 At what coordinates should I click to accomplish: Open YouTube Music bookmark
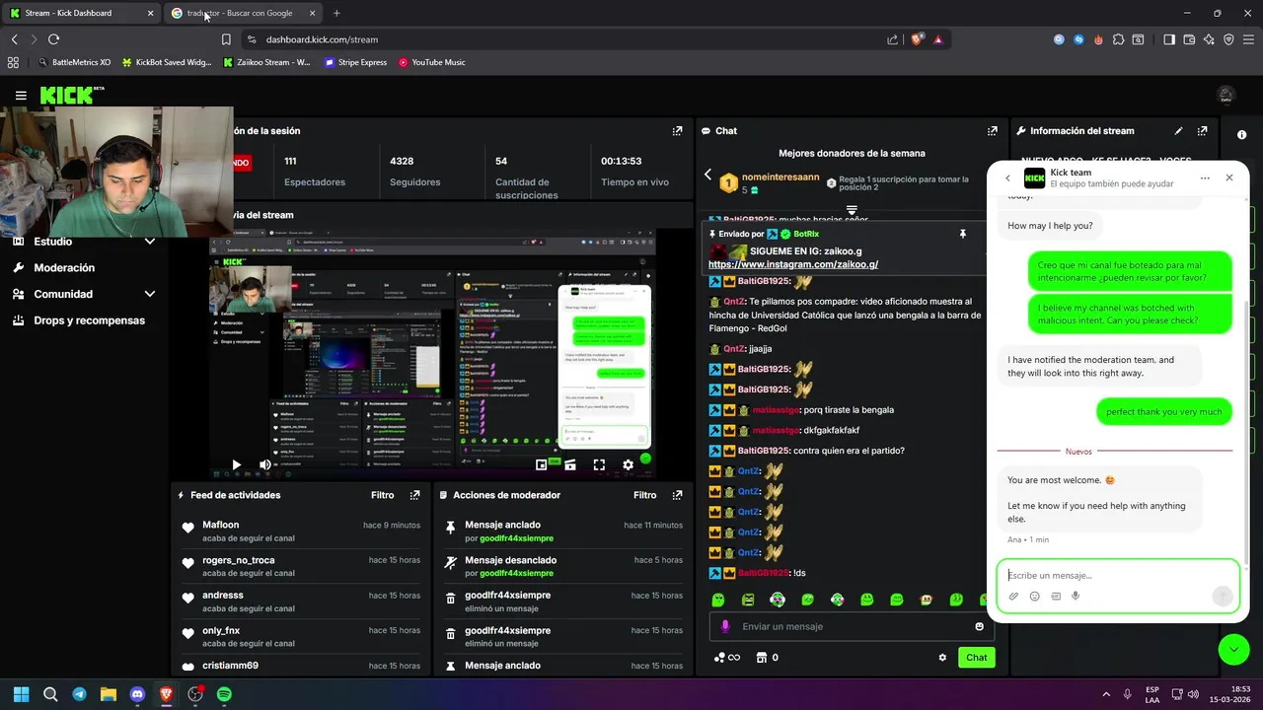[431, 62]
